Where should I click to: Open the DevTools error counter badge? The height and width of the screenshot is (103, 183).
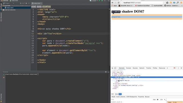[x=175, y=68]
